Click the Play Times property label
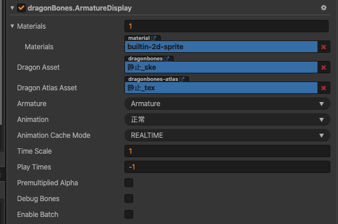This screenshot has width=338, height=224. pos(34,167)
